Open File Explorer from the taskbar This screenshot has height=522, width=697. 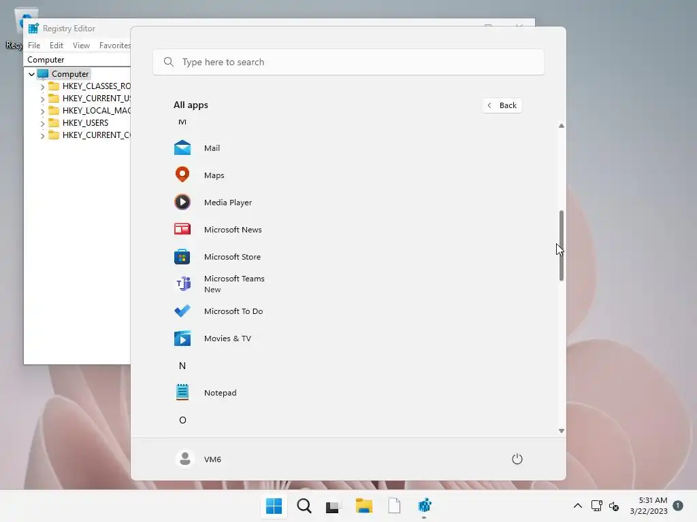(x=364, y=506)
